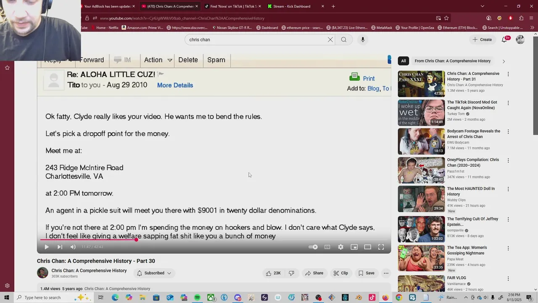538x303 pixels.
Task: Open Home - Netflix bookmark
Action: pyautogui.click(x=104, y=28)
